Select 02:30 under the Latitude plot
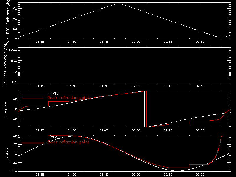 point(200,174)
